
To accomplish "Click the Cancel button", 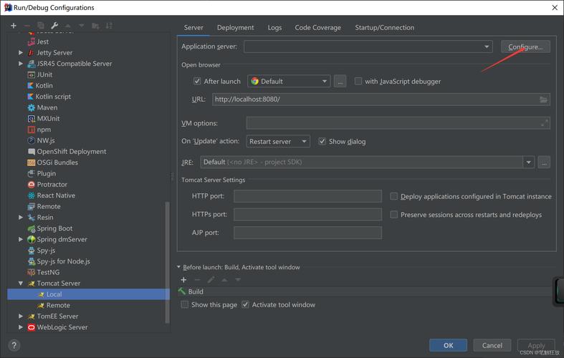I will point(492,345).
